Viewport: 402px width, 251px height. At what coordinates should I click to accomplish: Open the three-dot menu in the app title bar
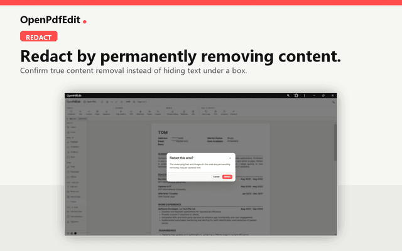[x=304, y=95]
